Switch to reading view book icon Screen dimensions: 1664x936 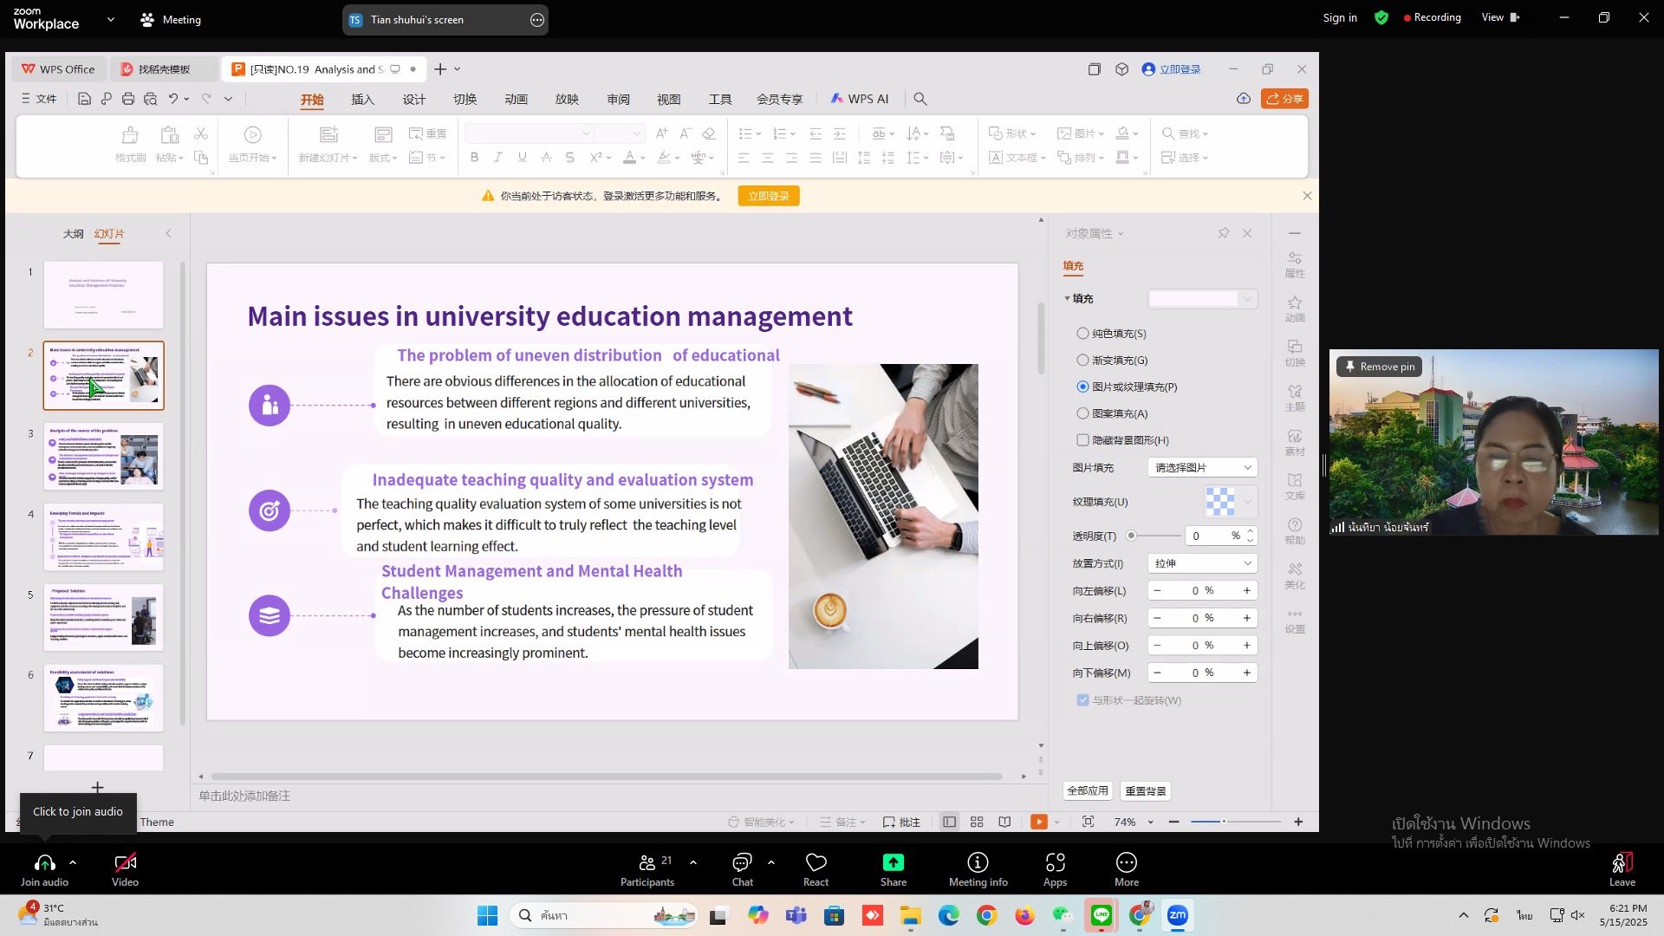(x=1004, y=822)
